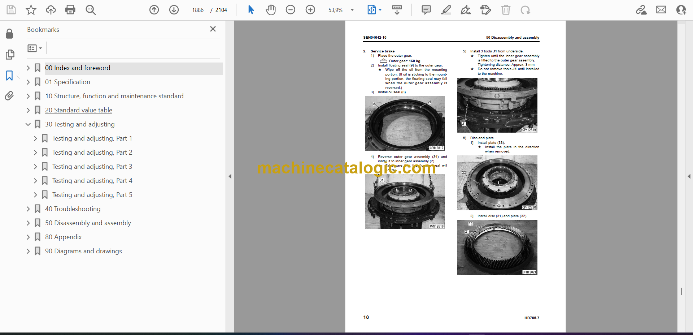Screen dimensions: 693x335
Task: Open Testing and adjusting, Part 4
Action: tap(92, 181)
